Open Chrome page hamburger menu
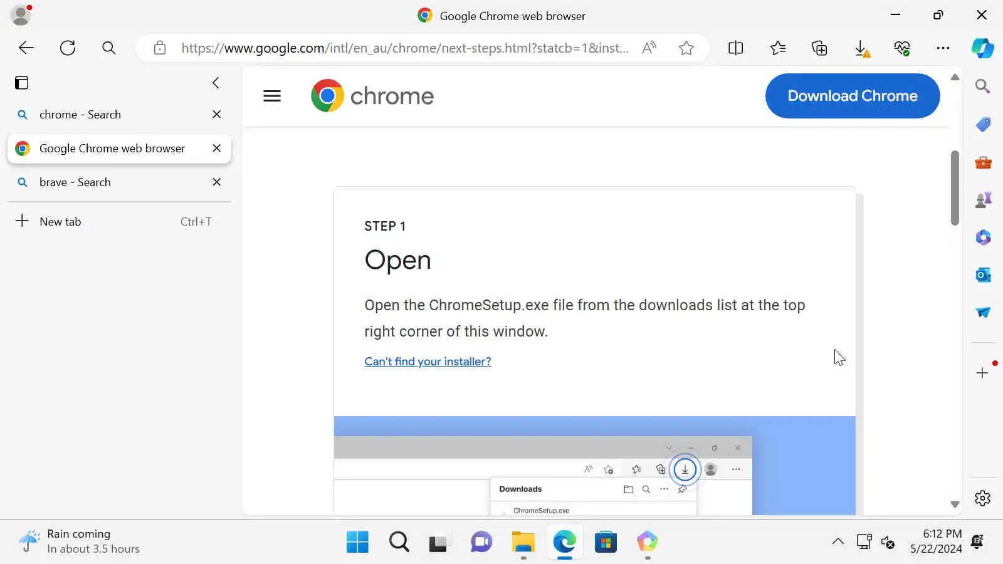 click(x=272, y=96)
